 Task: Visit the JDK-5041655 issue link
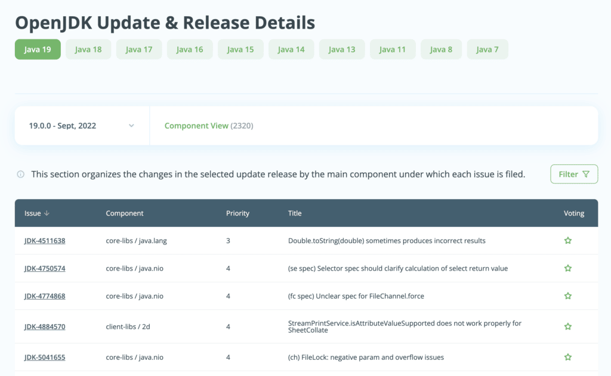(45, 358)
